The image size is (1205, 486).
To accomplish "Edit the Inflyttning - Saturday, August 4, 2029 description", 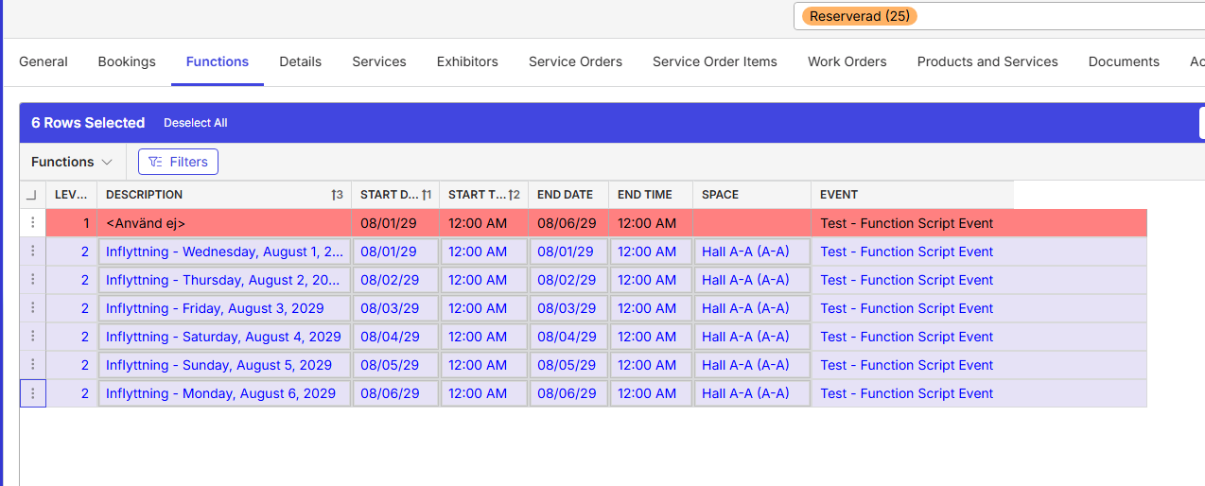I will (224, 337).
